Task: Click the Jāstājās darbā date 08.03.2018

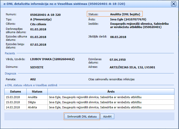Action: click(118, 37)
